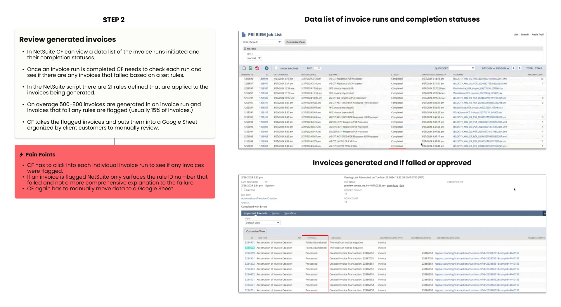Open created record link for invoice 23386852

tap(477, 290)
